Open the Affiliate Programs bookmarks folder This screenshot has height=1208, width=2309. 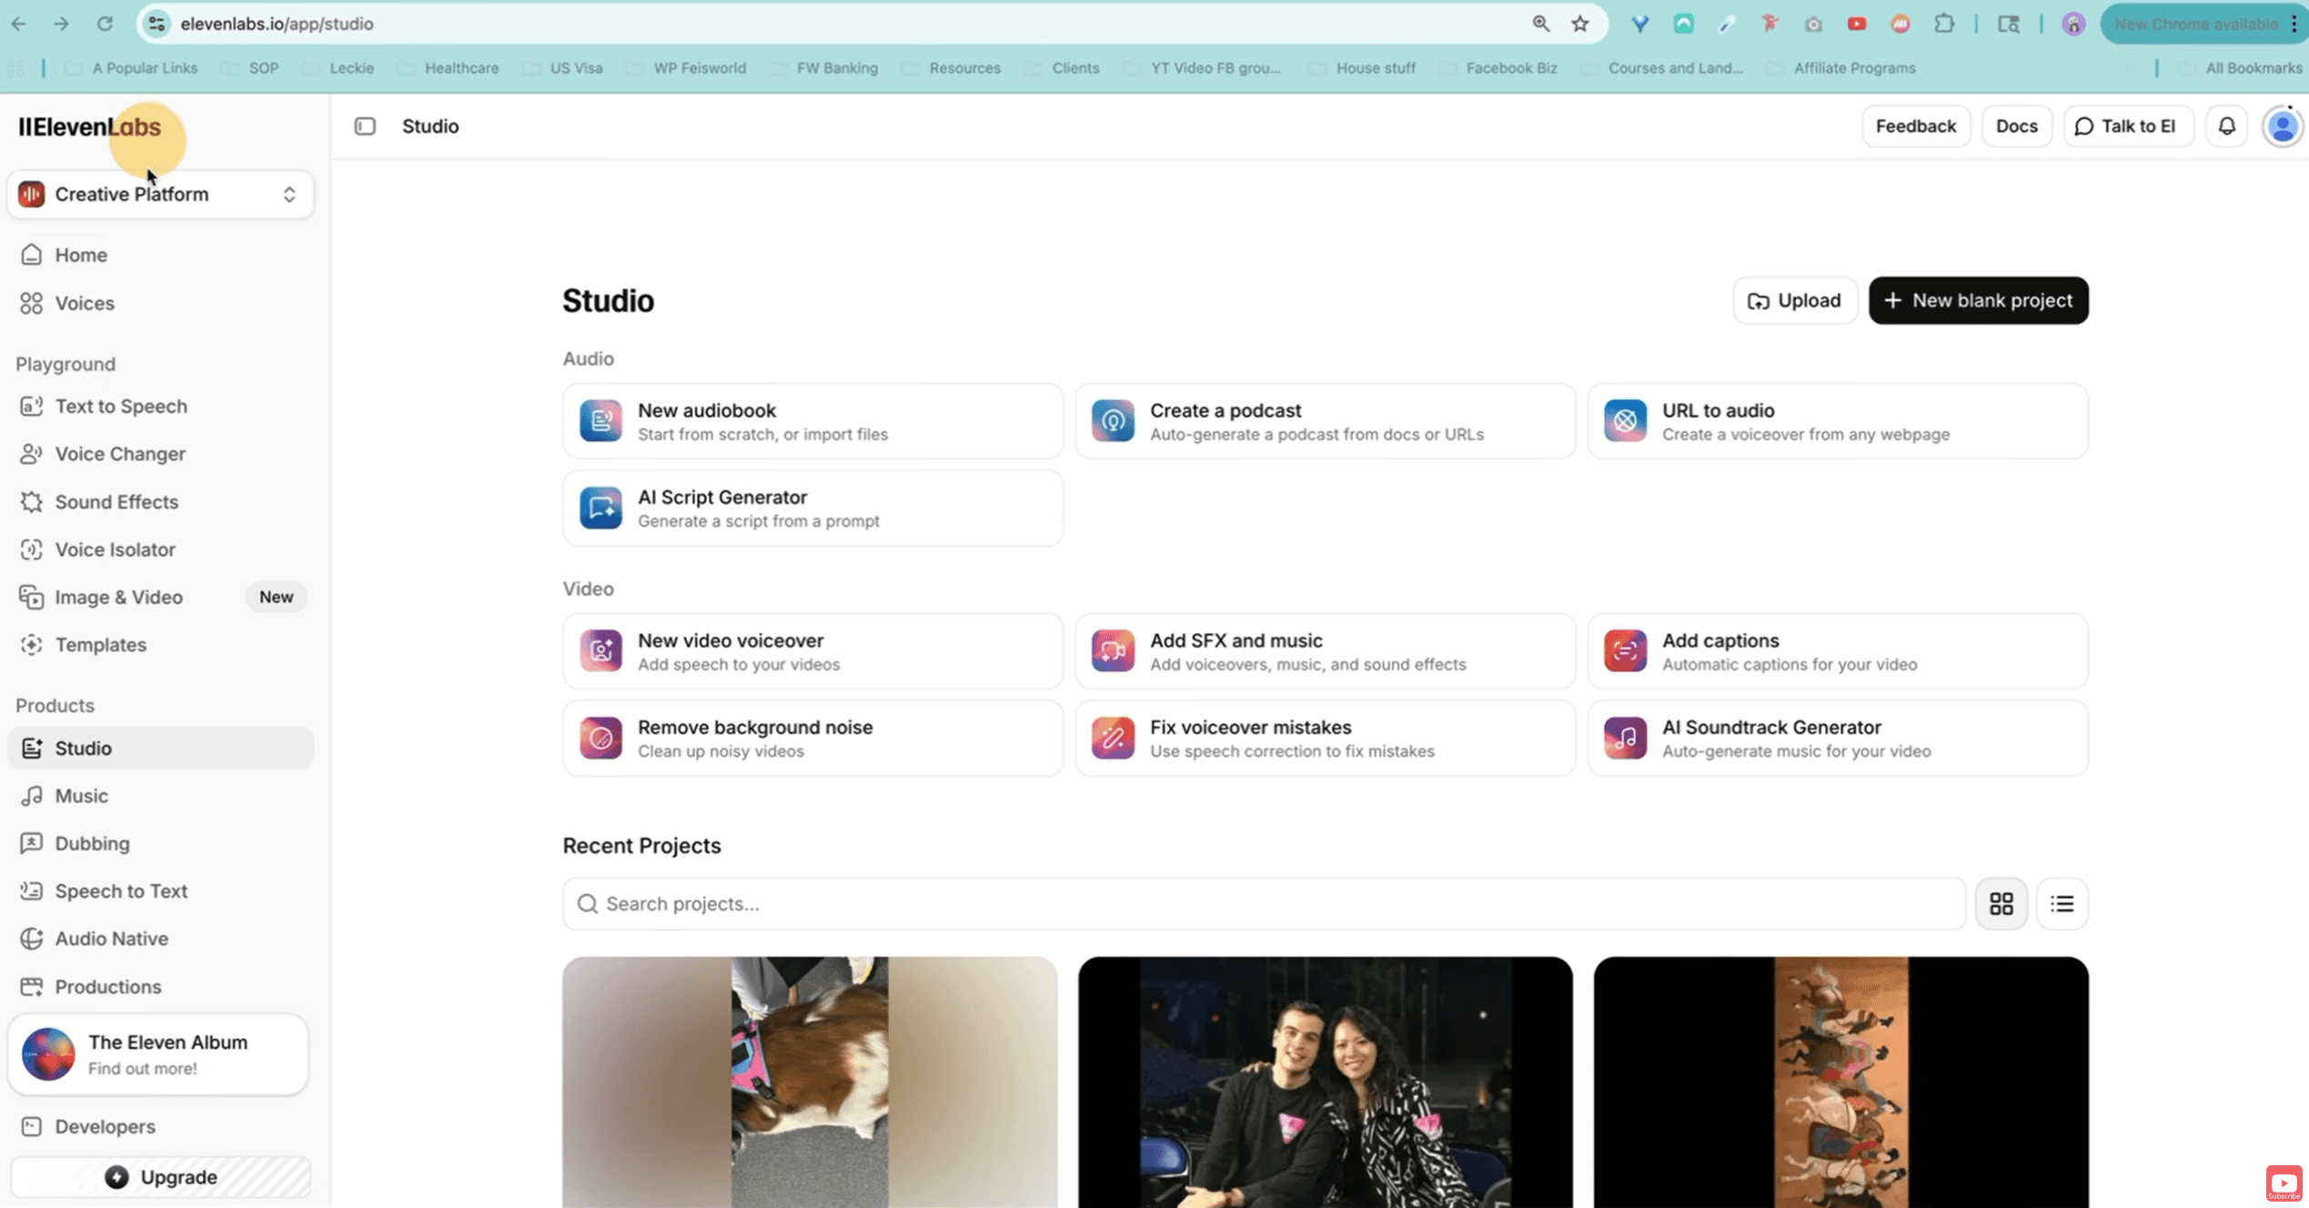coord(1842,68)
